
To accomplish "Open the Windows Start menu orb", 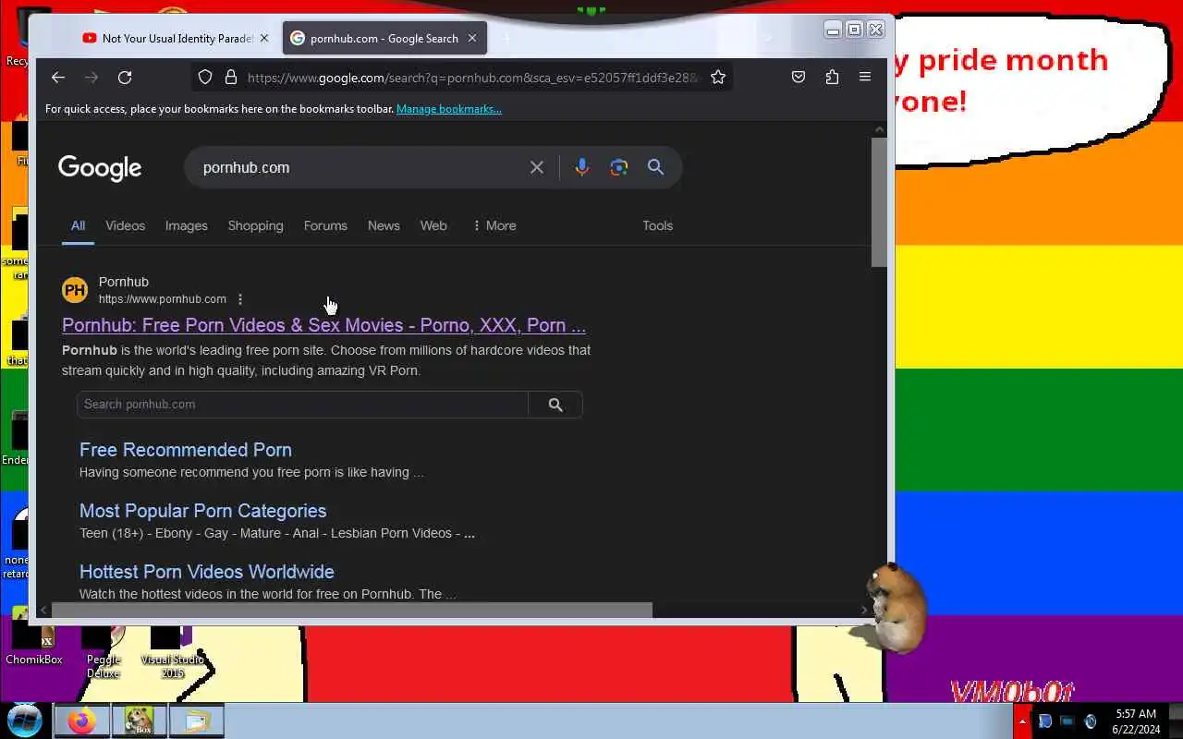I will click(25, 720).
